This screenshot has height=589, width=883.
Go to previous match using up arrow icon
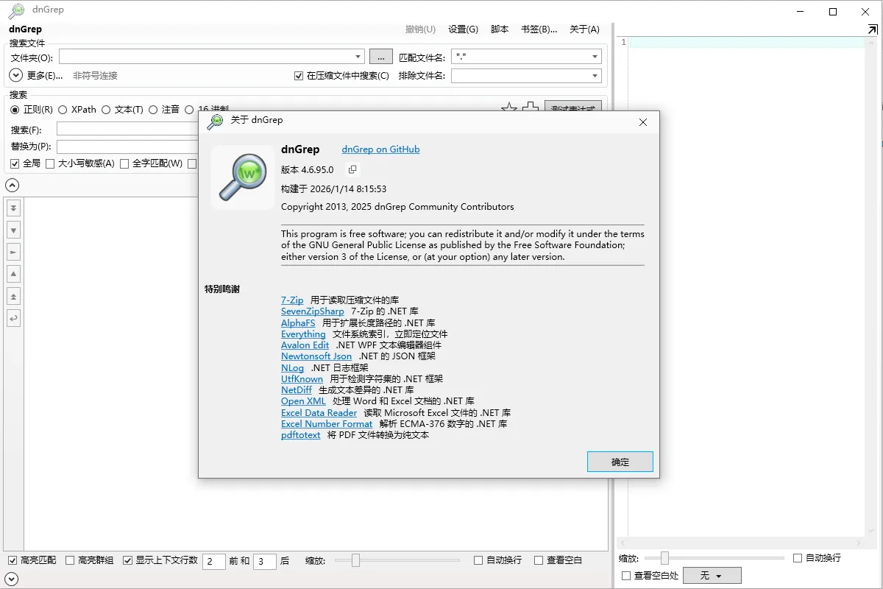point(13,274)
